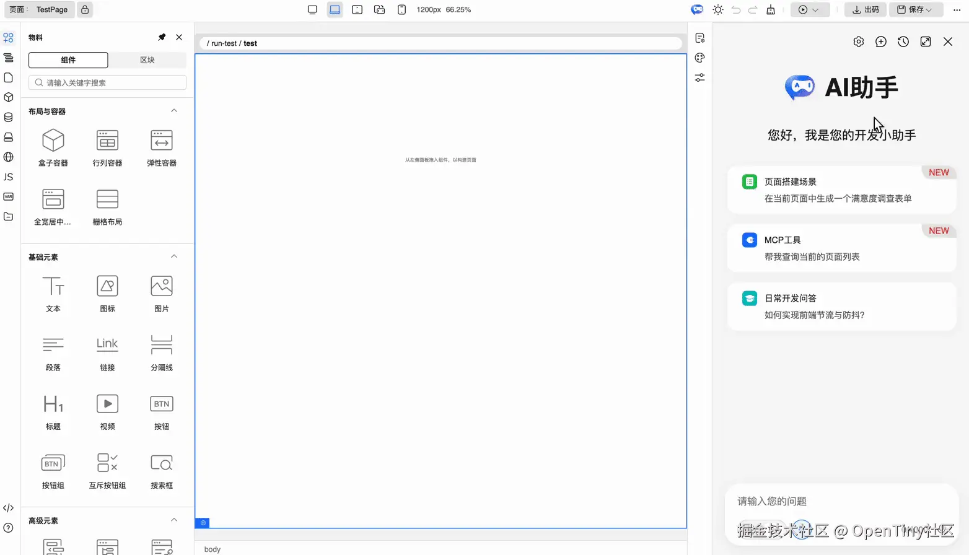Select the 弹性容器 flex container component
The height and width of the screenshot is (555, 969).
[162, 147]
